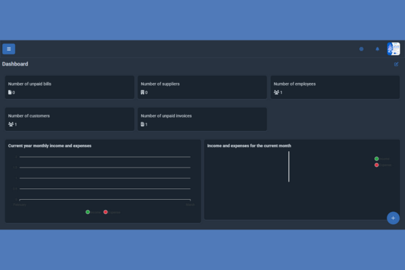This screenshot has width=405, height=270.
Task: Click the vertical bar in monthly chart
Action: [289, 166]
